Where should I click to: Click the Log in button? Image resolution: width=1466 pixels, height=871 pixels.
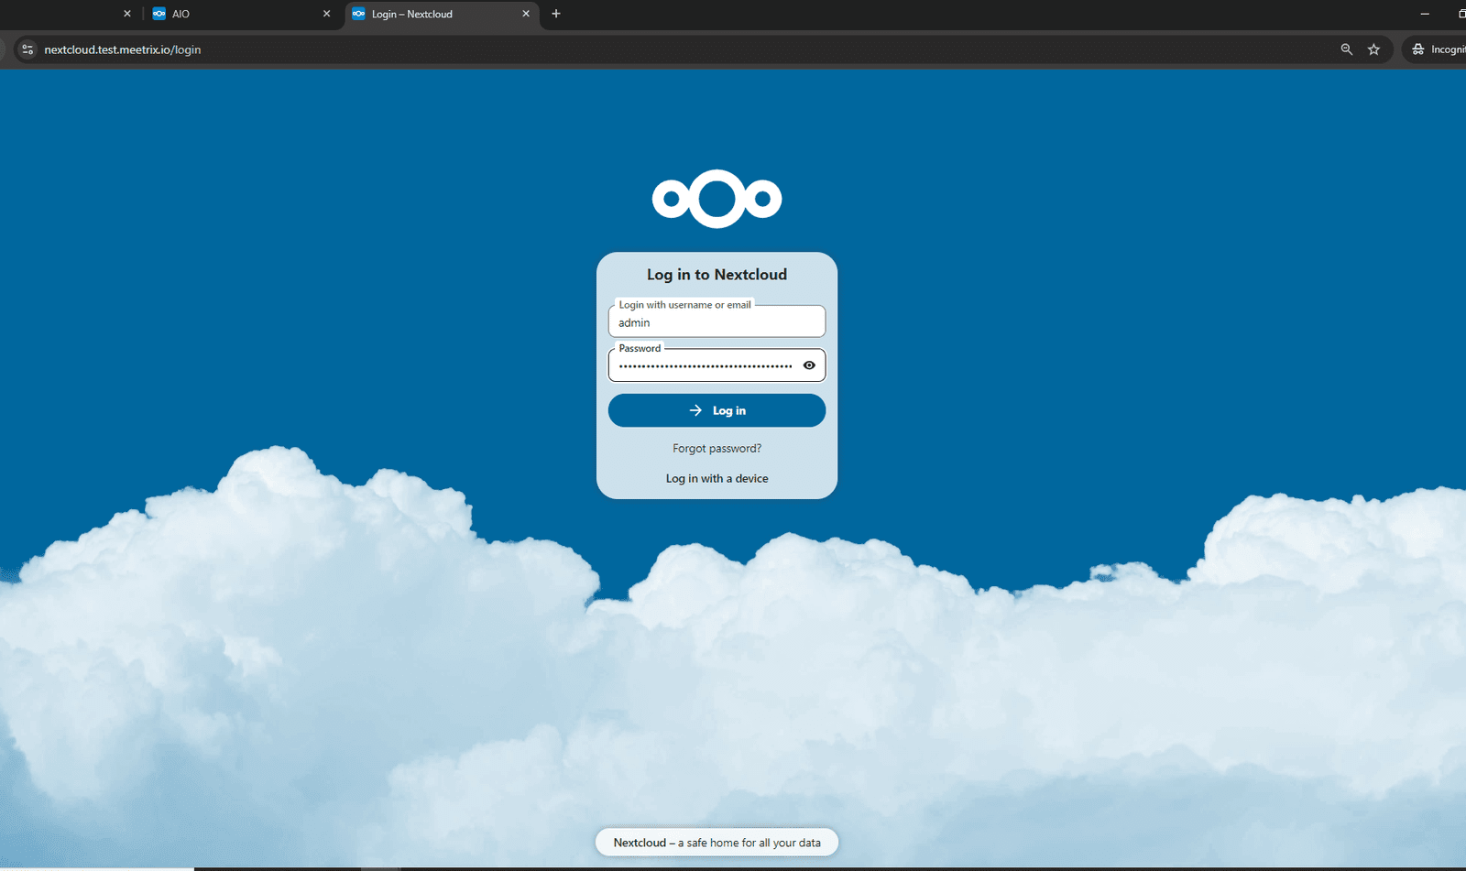[717, 410]
